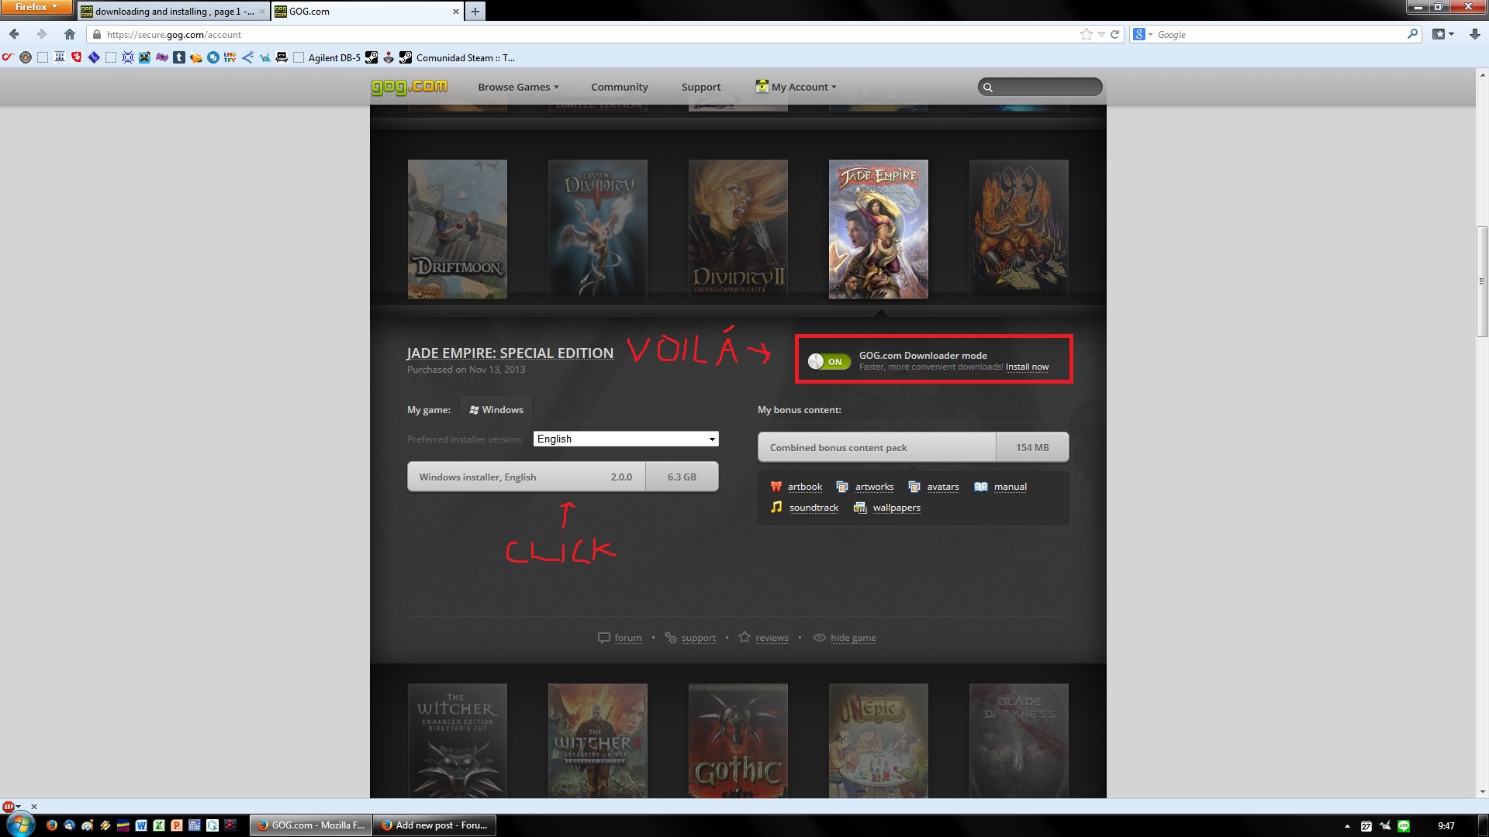
Task: Open the LMGTFY bookmark icon
Action: (230, 57)
